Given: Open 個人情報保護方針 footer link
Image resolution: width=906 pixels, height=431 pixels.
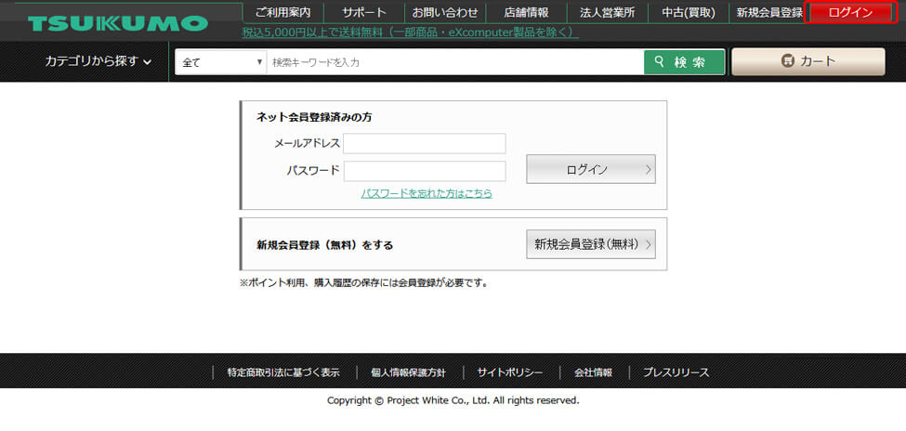Looking at the screenshot, I should [408, 372].
